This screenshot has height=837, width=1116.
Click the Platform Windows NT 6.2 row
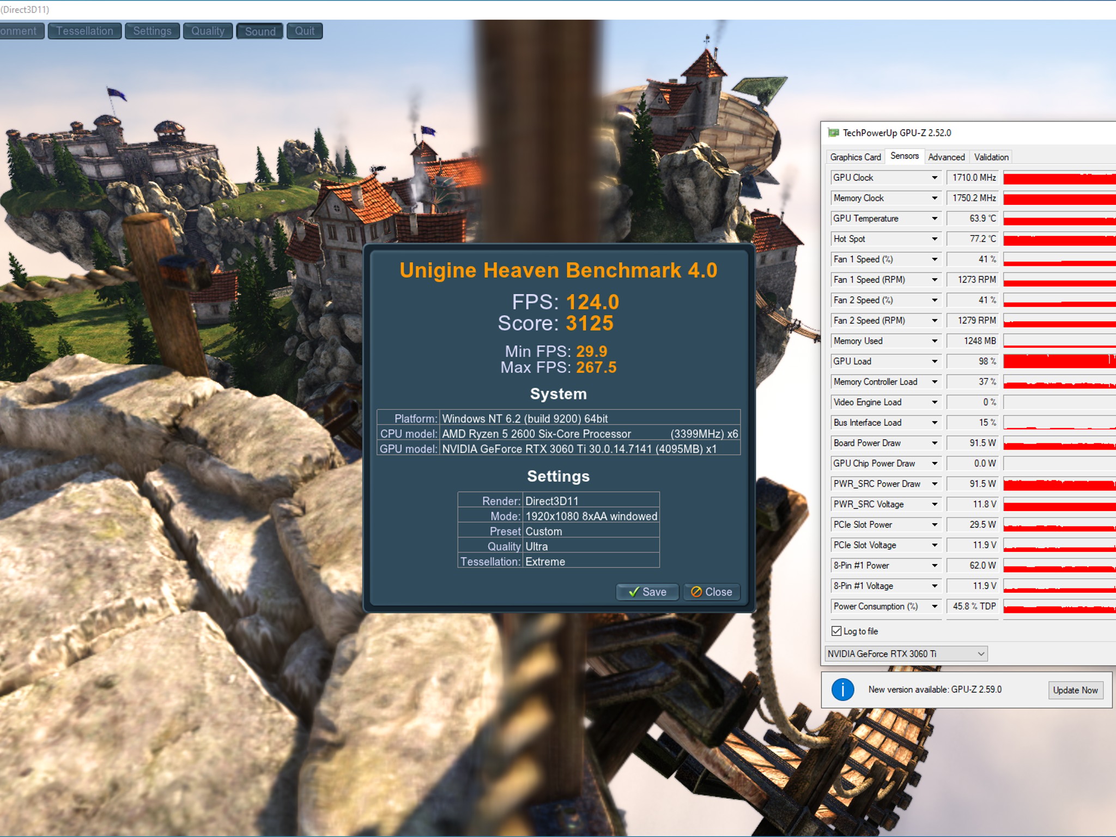(559, 418)
